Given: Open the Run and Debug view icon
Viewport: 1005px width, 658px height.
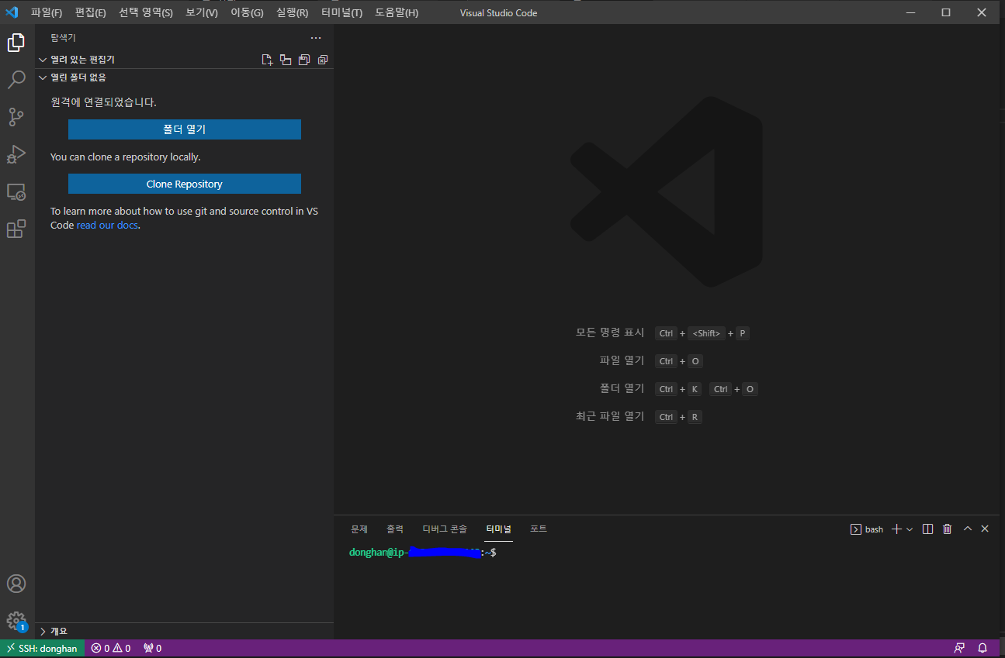Looking at the screenshot, I should (x=16, y=154).
